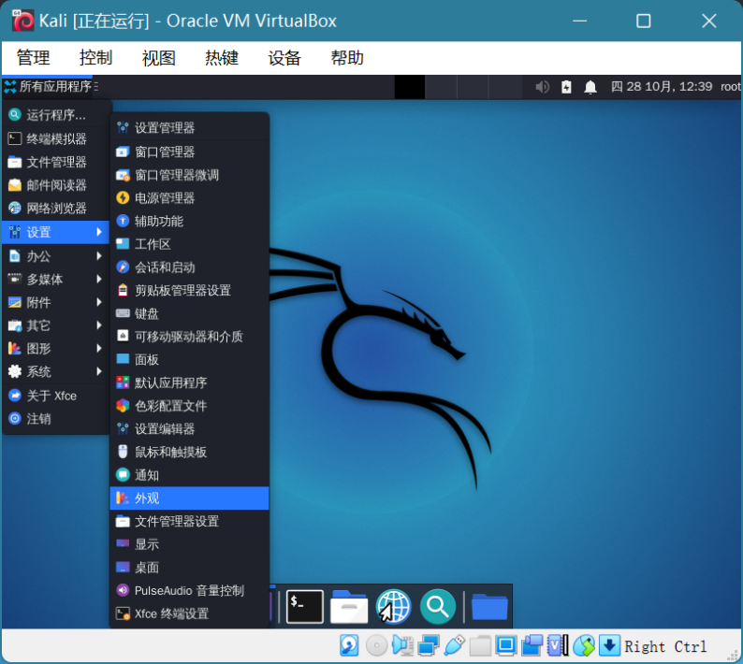Viewport: 743px width, 664px height.
Task: Open the terminal emulator in the dock
Action: coord(305,607)
